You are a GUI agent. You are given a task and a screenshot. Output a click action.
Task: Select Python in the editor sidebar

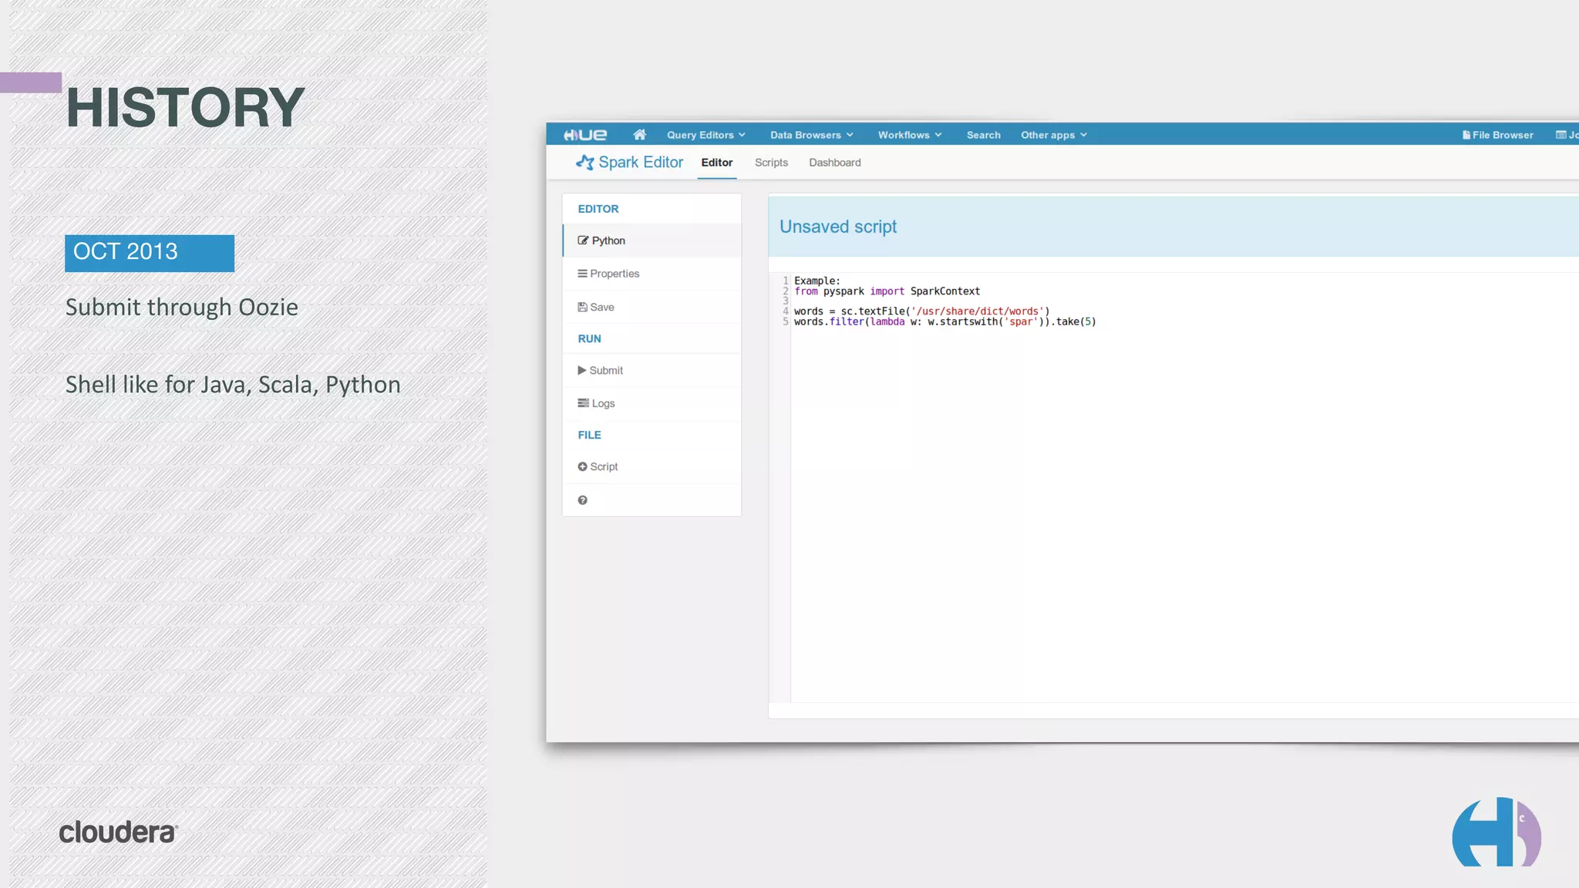(x=652, y=240)
